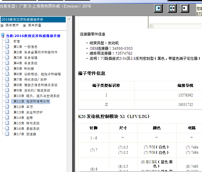
Task: Click the page icon next to 第12章
Action: 7,106
